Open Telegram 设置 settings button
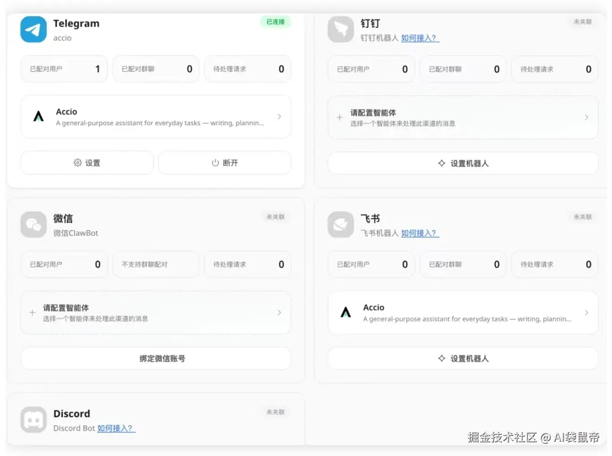Viewport: 612px width, 456px height. point(87,163)
